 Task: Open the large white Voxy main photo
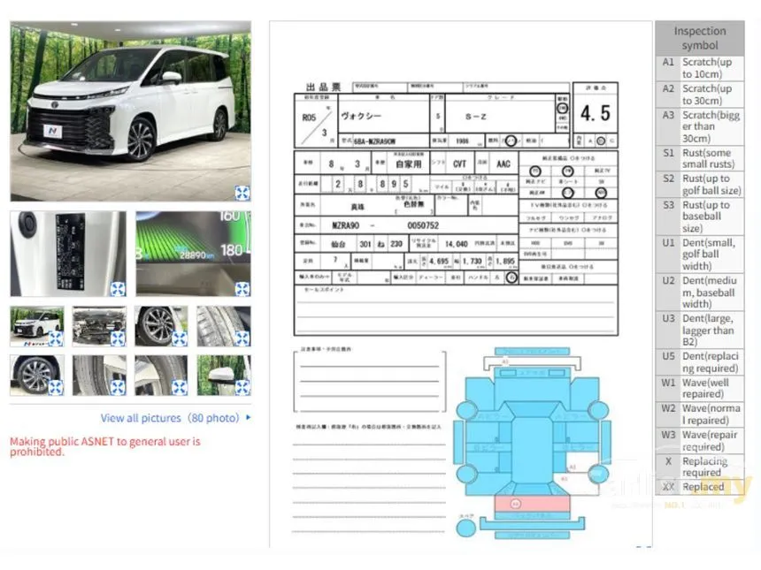point(131,111)
